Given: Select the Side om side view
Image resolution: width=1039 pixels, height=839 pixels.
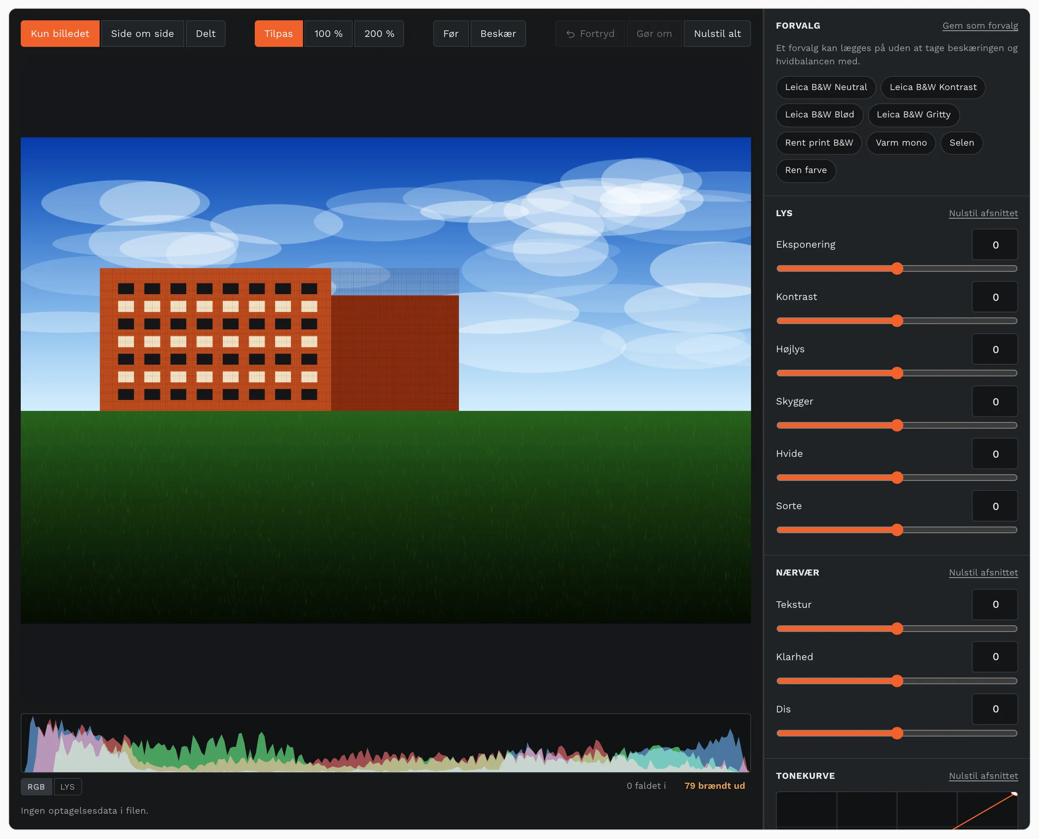Looking at the screenshot, I should [142, 33].
